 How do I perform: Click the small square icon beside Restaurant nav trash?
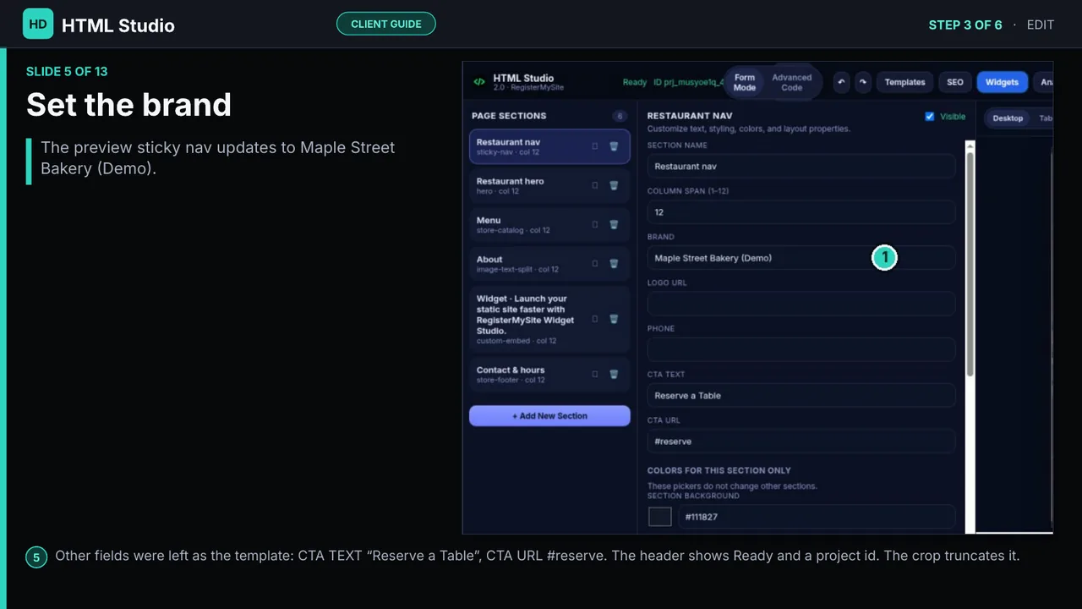pyautogui.click(x=595, y=146)
